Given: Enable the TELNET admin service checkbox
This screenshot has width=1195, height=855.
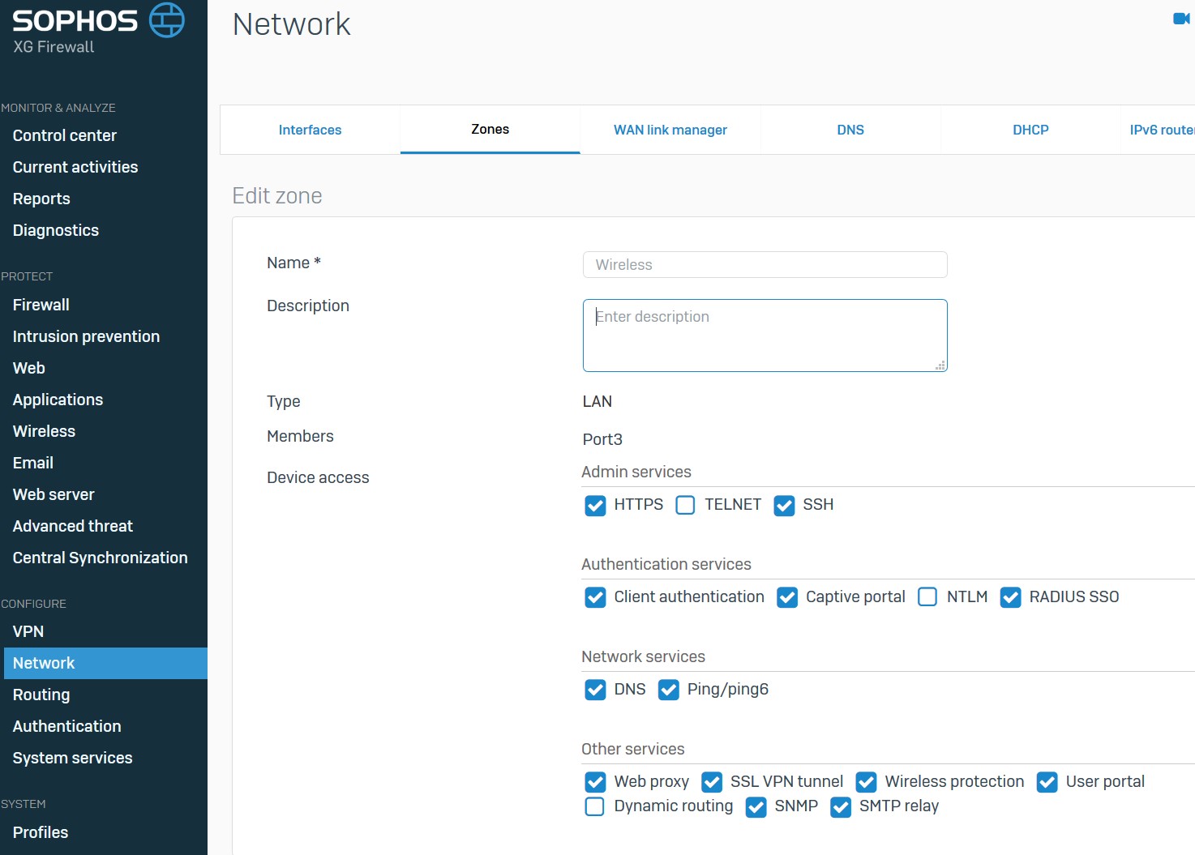Looking at the screenshot, I should pos(685,506).
